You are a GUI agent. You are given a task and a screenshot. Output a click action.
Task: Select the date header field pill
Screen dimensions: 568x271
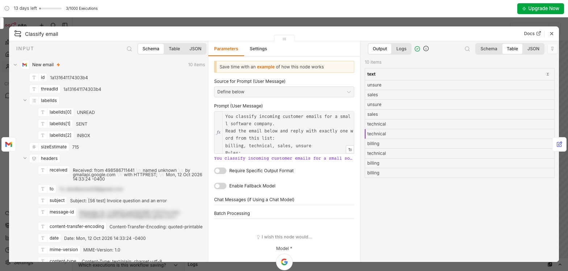pos(50,238)
